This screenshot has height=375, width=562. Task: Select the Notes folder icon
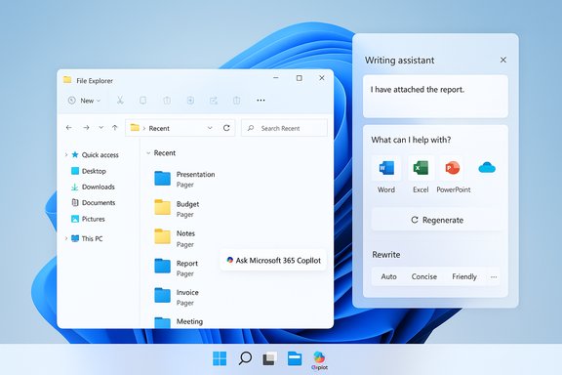coord(162,237)
